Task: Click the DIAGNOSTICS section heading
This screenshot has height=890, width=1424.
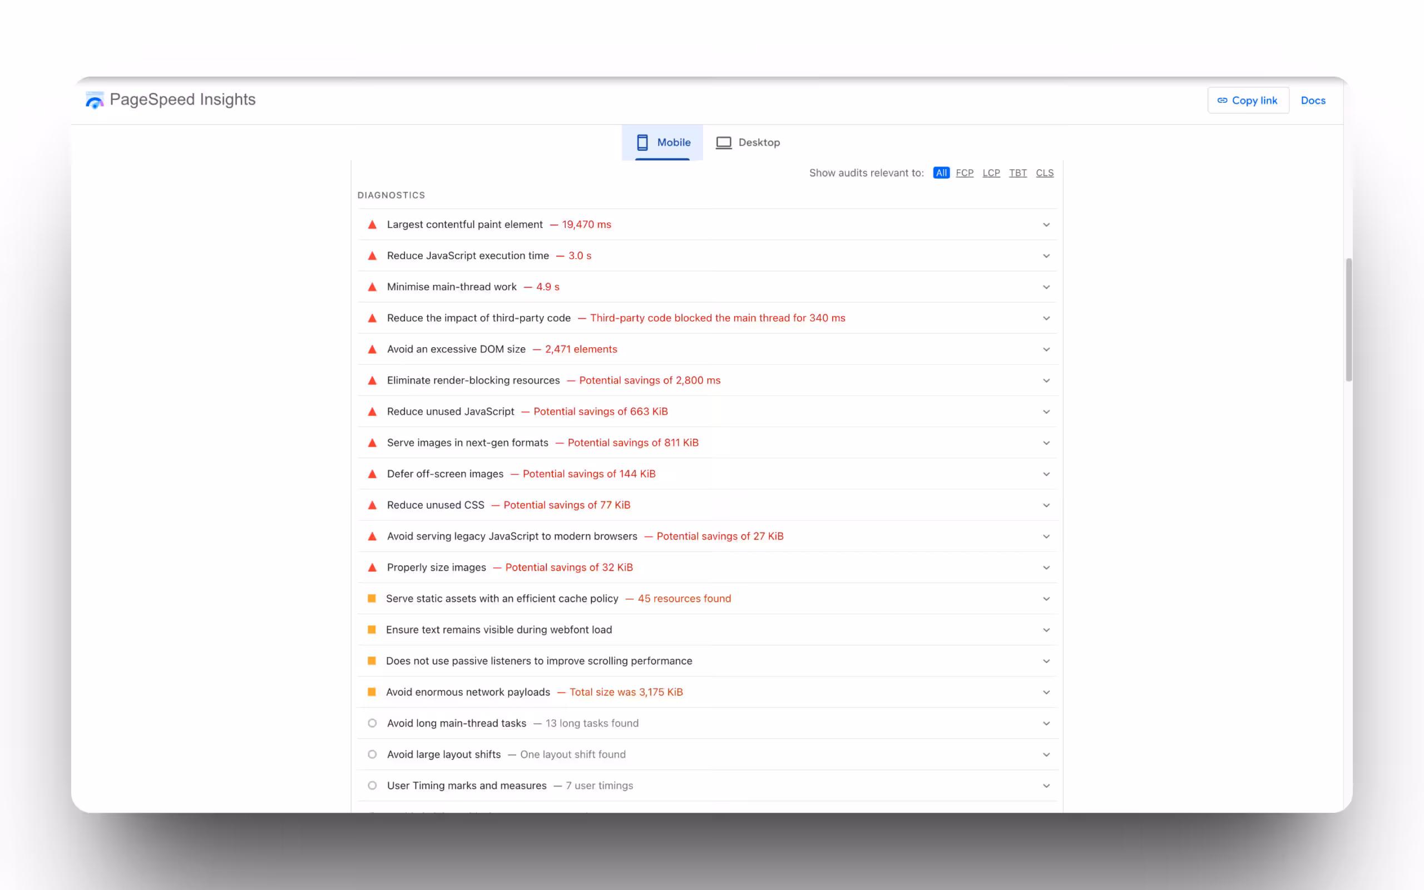Action: click(391, 195)
